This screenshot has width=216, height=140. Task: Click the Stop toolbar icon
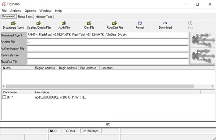(x=190, y=23)
